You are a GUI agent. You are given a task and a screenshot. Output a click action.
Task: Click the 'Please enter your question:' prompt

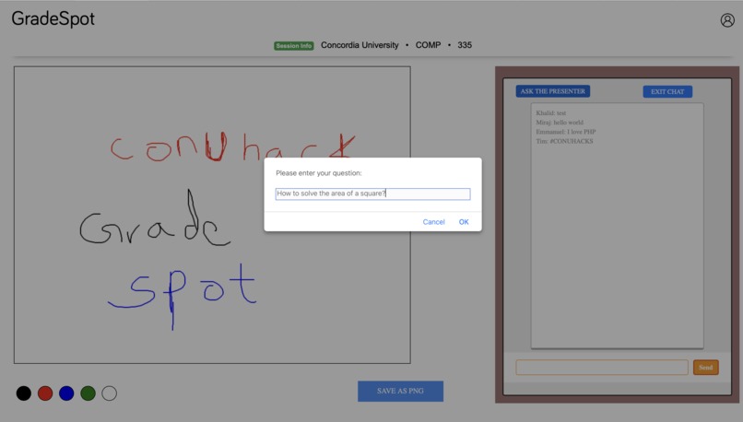click(x=319, y=173)
